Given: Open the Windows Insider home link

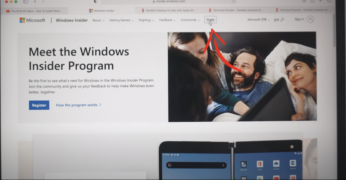Looking at the screenshot, I should tap(72, 20).
